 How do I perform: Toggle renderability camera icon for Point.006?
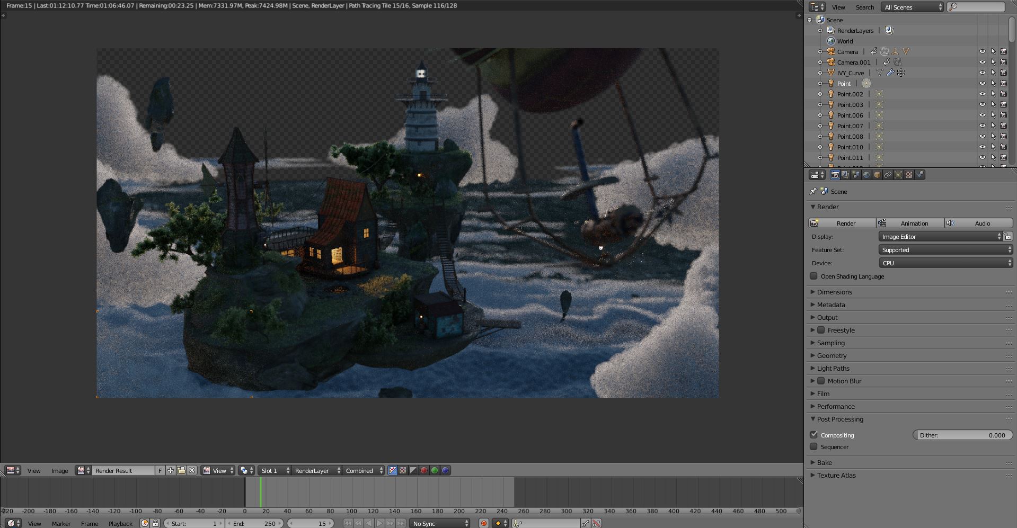pyautogui.click(x=1003, y=115)
